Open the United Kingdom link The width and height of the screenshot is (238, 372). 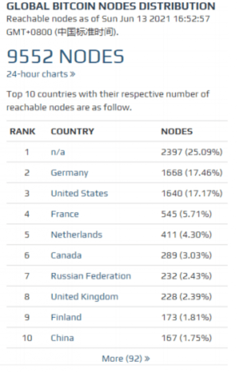pyautogui.click(x=84, y=297)
